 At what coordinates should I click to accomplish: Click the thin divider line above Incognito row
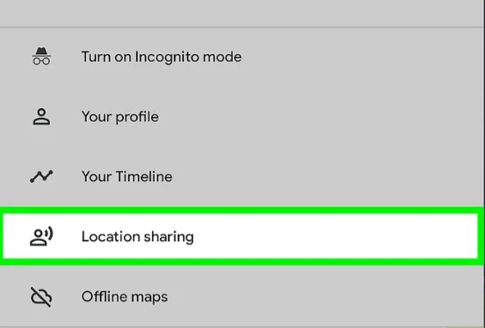pos(242,27)
